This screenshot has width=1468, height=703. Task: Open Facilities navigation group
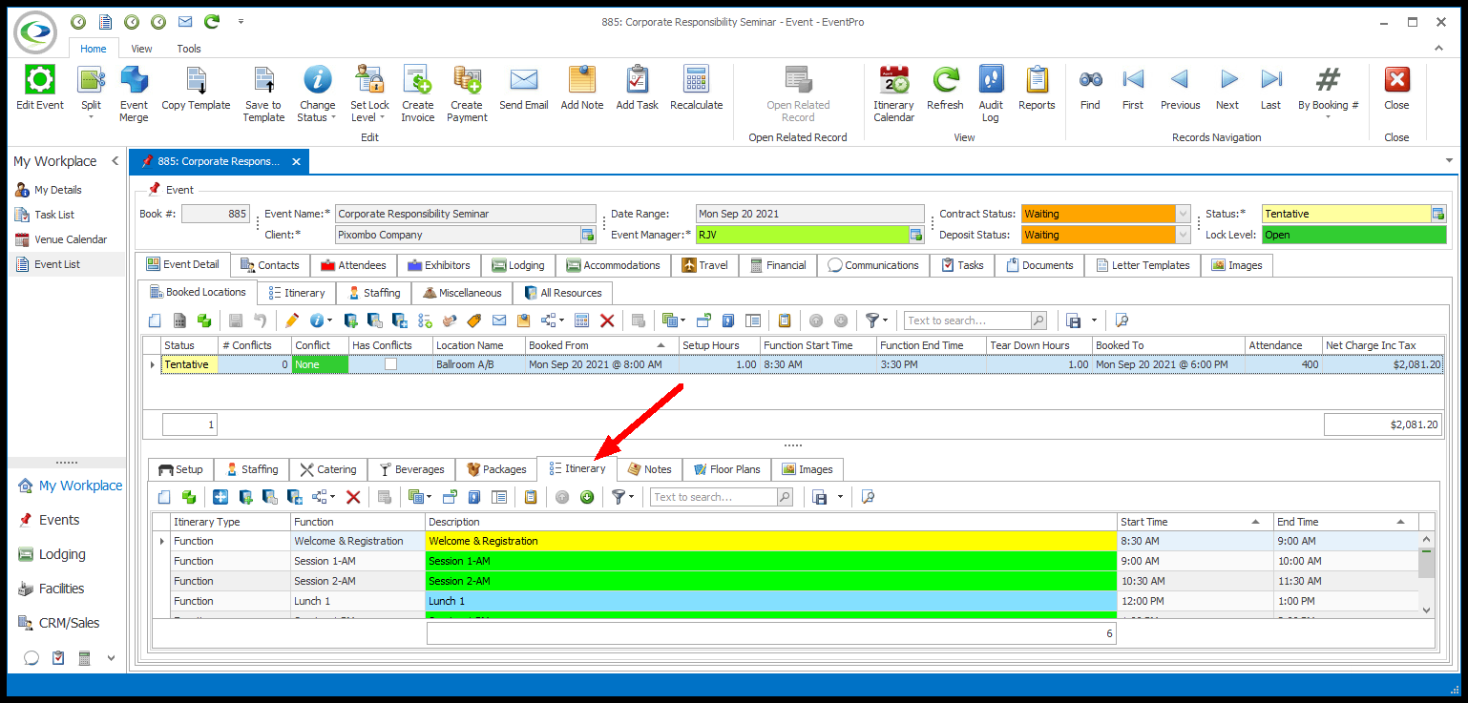point(61,589)
